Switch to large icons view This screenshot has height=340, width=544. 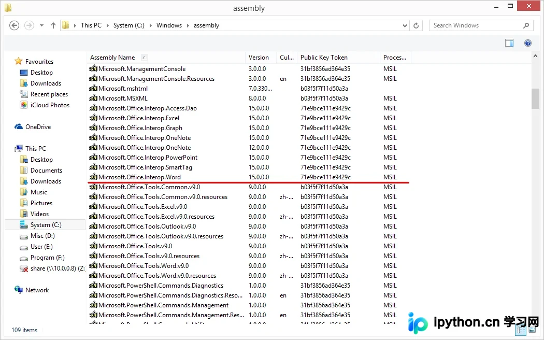532,330
